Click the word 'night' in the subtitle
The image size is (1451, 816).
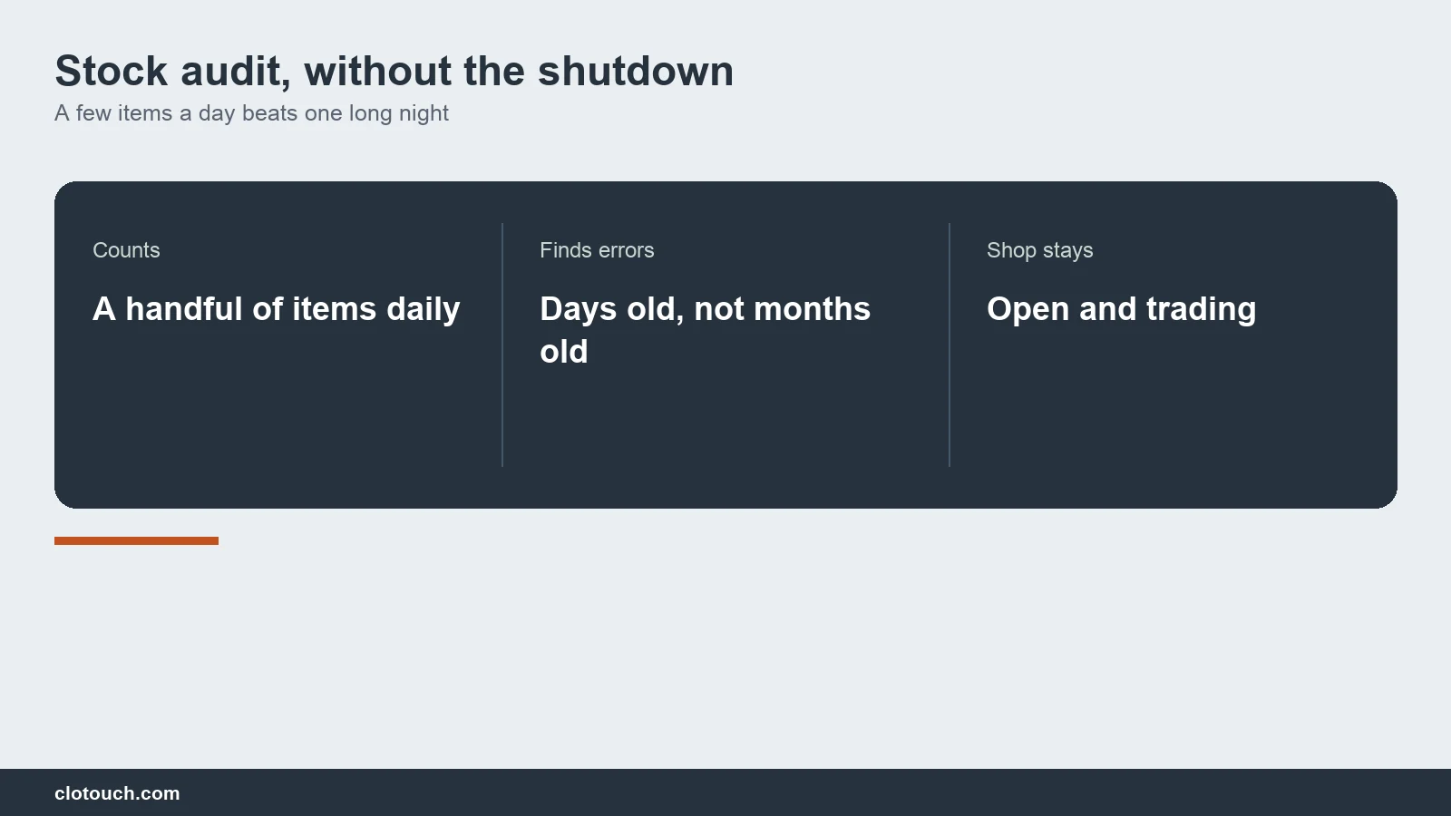424,114
